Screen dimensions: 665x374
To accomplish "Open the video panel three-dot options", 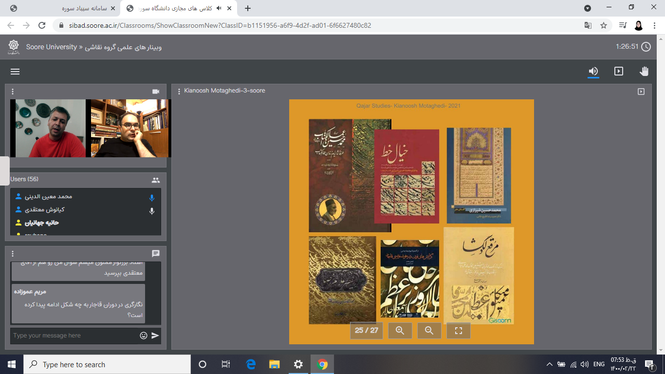I will [13, 92].
